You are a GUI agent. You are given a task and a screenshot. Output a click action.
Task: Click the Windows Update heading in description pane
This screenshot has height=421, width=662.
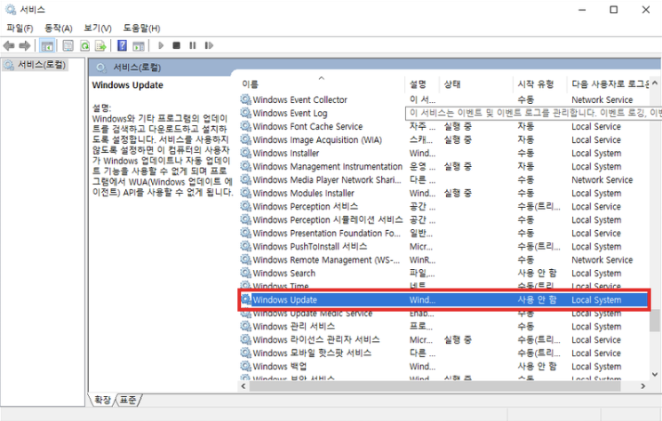[x=127, y=84]
